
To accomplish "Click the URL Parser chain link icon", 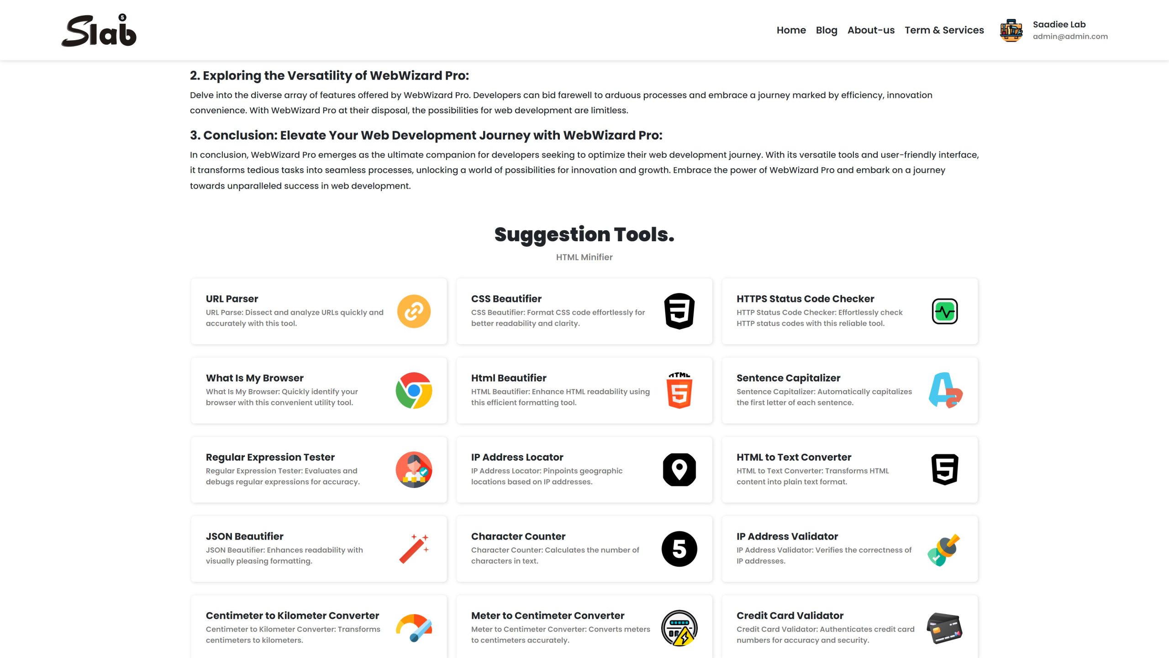I will tap(414, 311).
